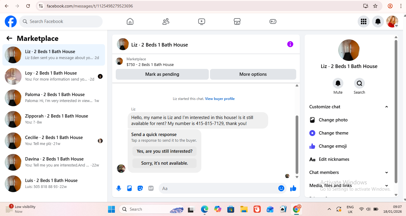Select the Cecilie conversation

(x=54, y=141)
